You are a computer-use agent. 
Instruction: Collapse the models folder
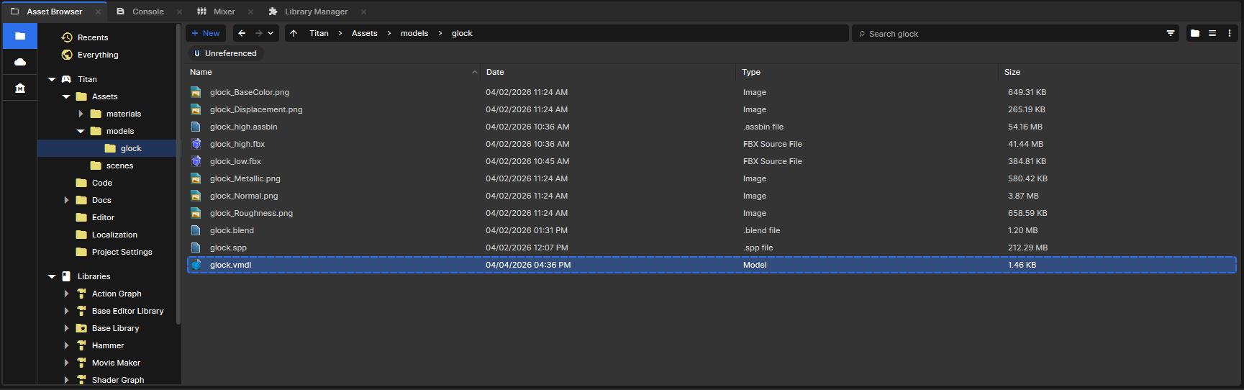pos(81,131)
